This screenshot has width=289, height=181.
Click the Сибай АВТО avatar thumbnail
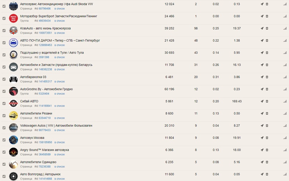pos(13,103)
